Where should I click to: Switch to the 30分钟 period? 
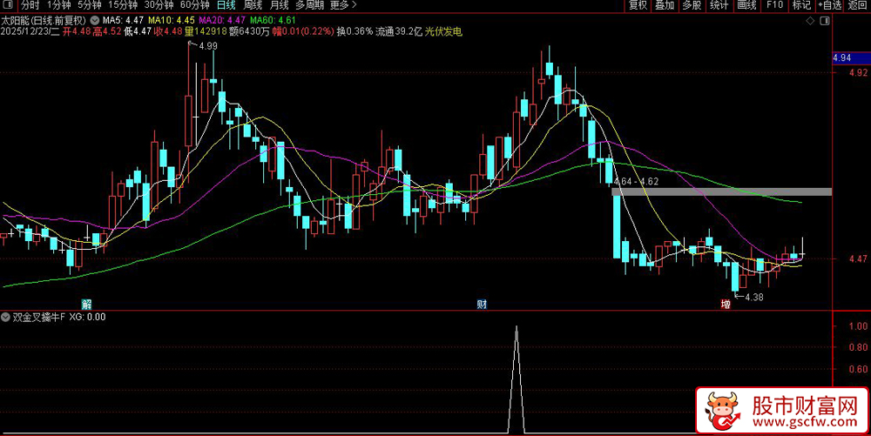tap(159, 5)
